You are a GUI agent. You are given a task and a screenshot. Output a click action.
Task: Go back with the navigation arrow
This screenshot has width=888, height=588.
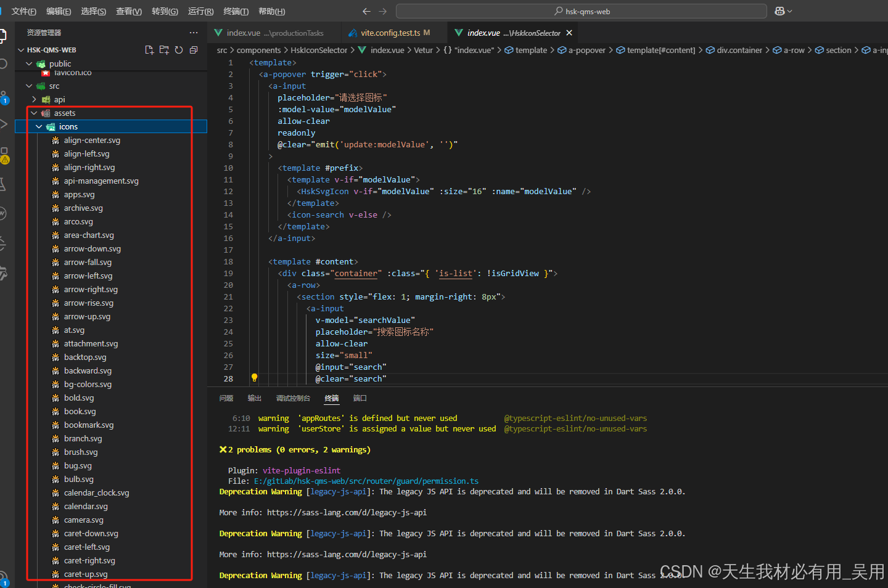[366, 11]
